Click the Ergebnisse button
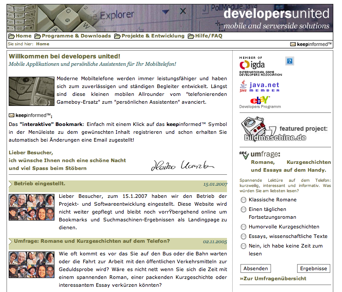The height and width of the screenshot is (292, 342). 313,268
